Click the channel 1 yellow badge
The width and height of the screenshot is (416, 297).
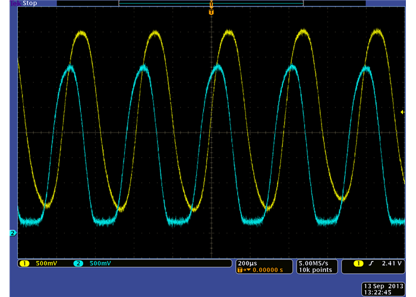24,263
